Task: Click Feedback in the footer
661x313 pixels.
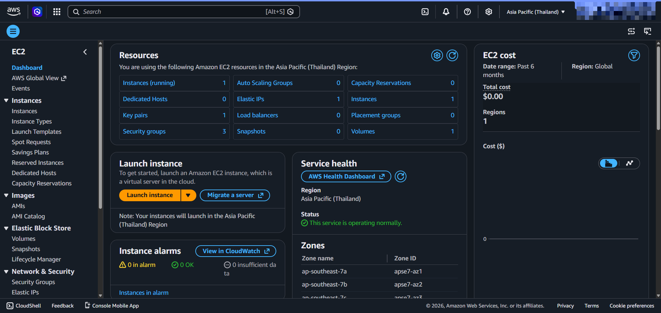Action: [63, 306]
